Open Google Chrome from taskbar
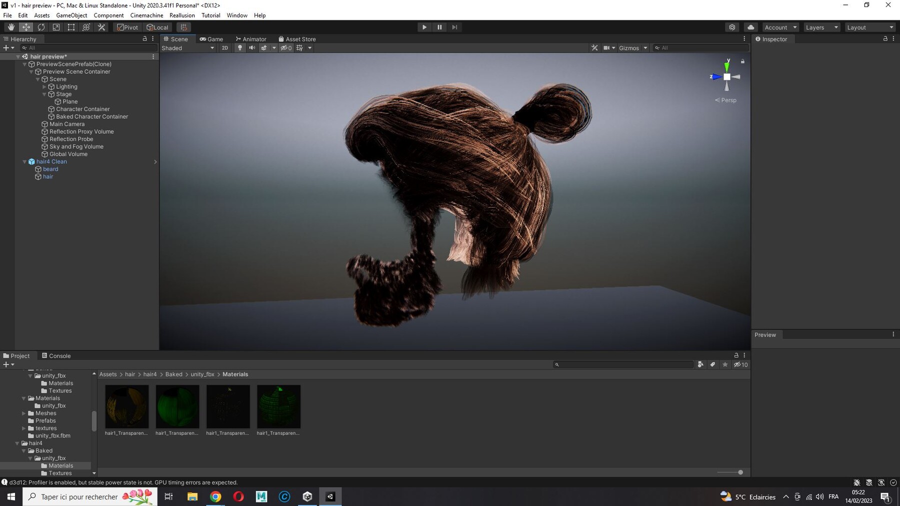Image resolution: width=900 pixels, height=506 pixels. [215, 497]
